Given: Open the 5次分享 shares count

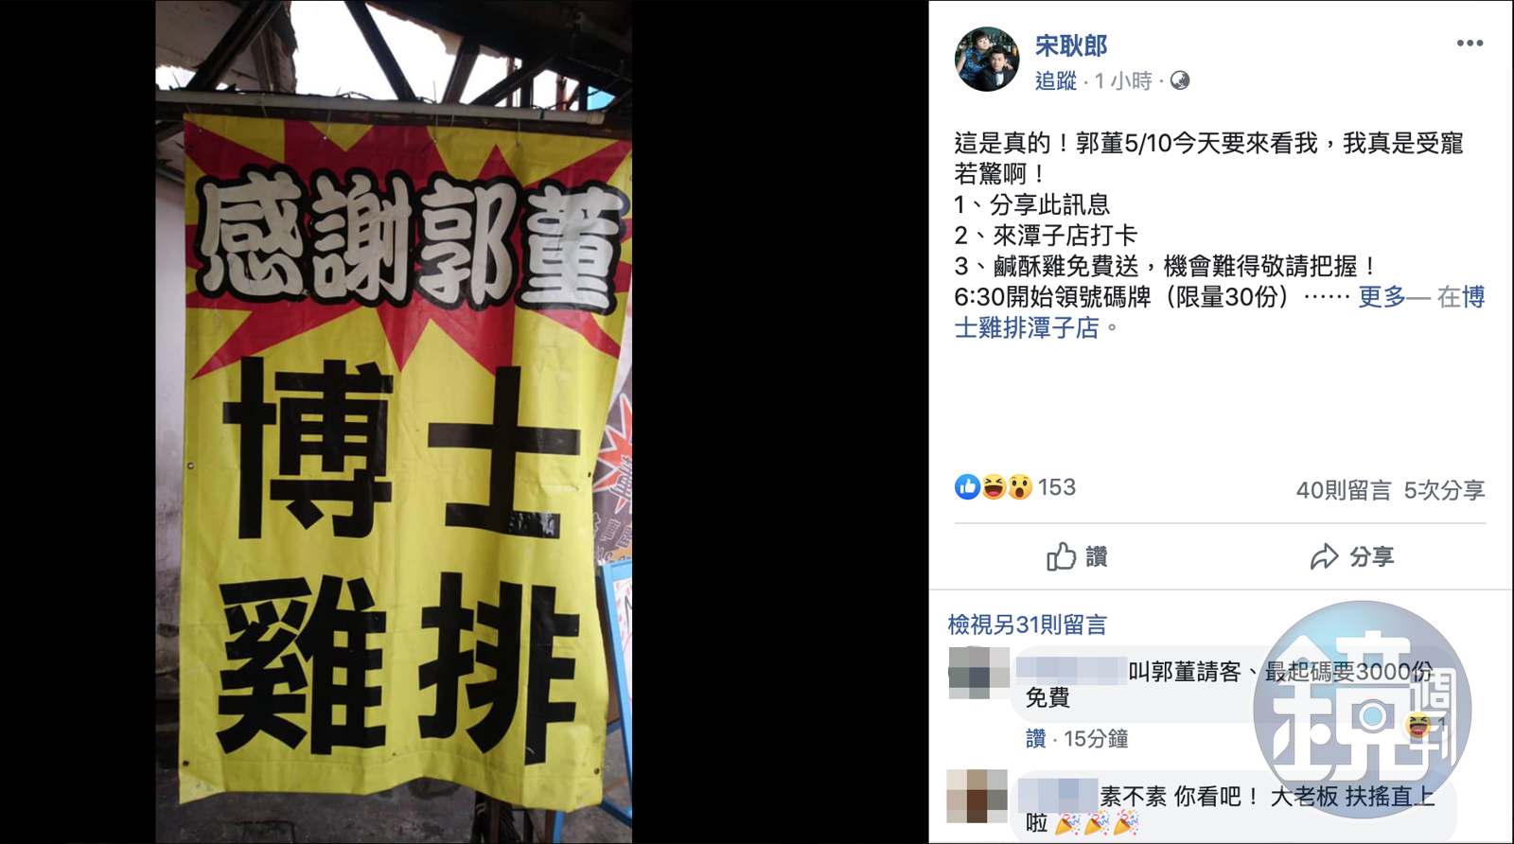Looking at the screenshot, I should click(1444, 490).
